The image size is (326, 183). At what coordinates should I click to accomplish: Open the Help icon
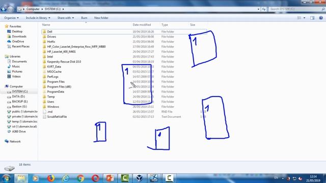[x=321, y=18]
